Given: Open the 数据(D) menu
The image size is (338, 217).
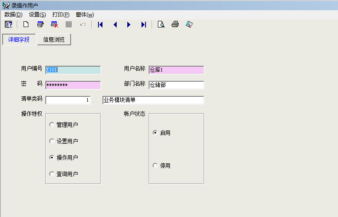Looking at the screenshot, I should [x=13, y=15].
